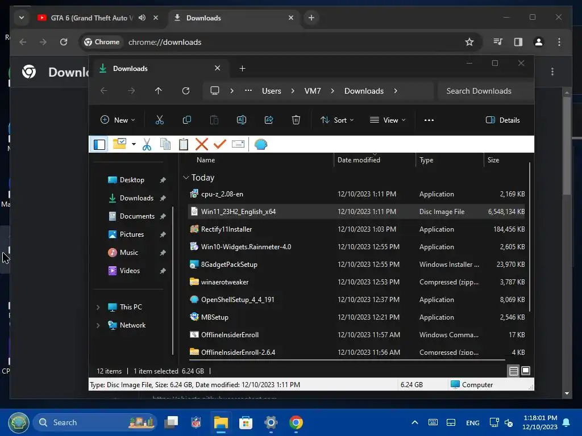This screenshot has width=582, height=436.
Task: Click classic toolbar scissors Cut icon
Action: coord(147,144)
